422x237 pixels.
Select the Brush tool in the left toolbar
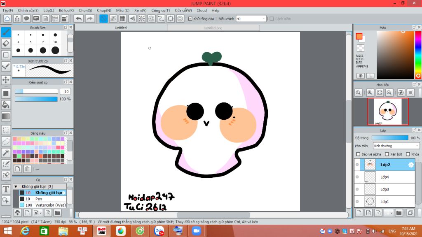click(6, 32)
